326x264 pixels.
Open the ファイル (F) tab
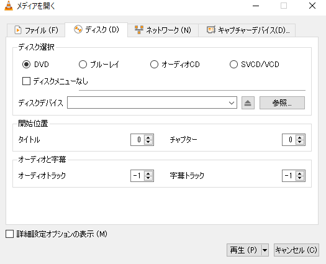(x=36, y=30)
